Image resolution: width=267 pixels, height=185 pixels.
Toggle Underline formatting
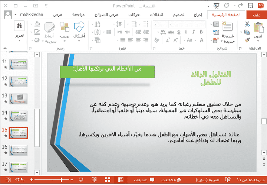point(186,32)
